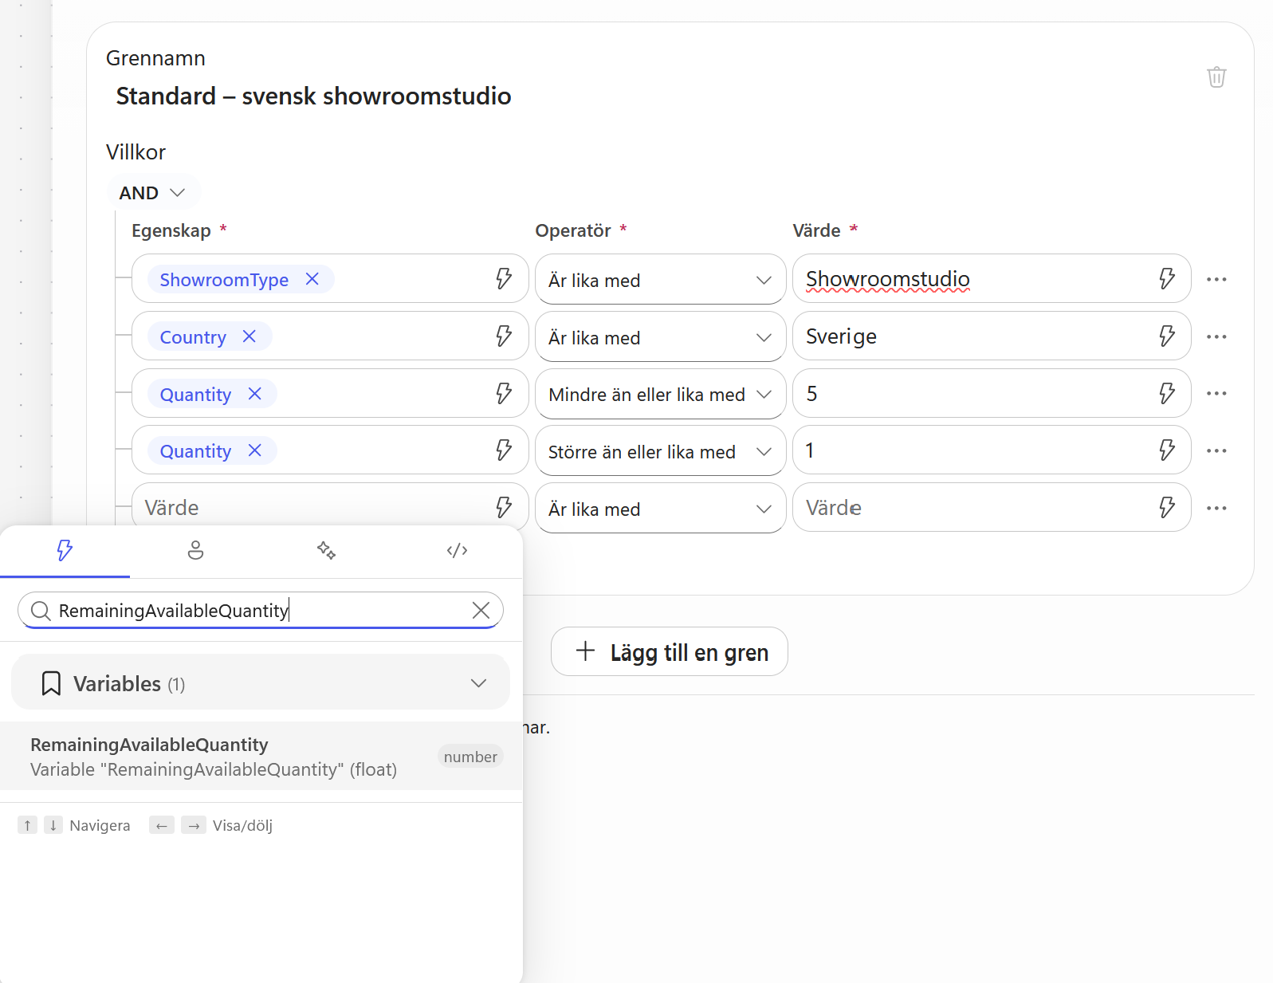Switch to the dynamic content lightning tab

[65, 550]
